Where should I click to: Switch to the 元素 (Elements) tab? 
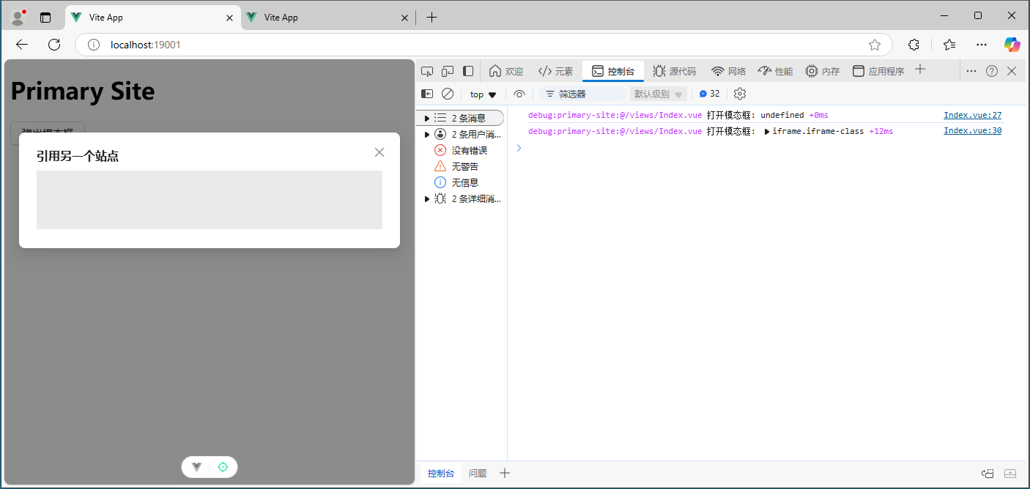tap(555, 71)
